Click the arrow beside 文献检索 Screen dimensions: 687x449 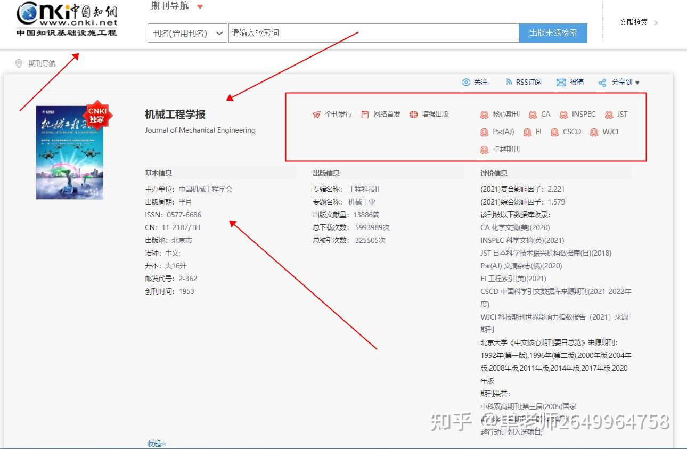tap(656, 23)
